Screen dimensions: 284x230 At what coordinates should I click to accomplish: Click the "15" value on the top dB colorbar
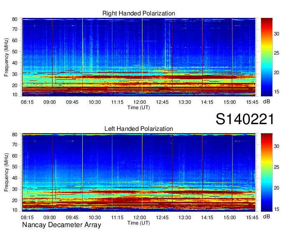[276, 92]
